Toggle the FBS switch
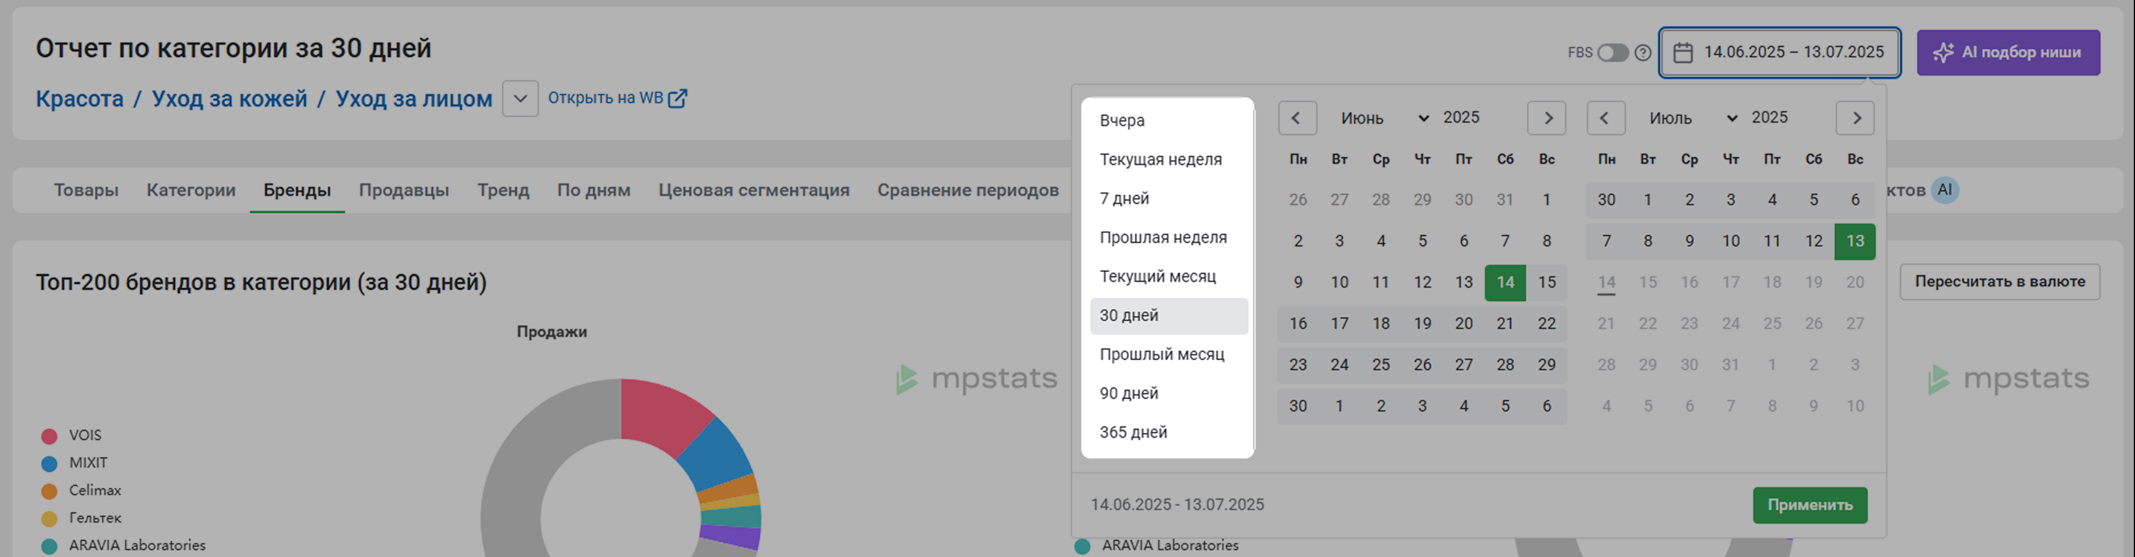Image resolution: width=2135 pixels, height=557 pixels. [1613, 53]
